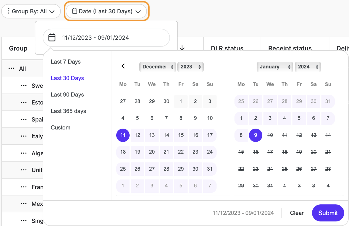Choose the Last 90 Days preset
Screen dimensions: 349x226
click(x=67, y=95)
